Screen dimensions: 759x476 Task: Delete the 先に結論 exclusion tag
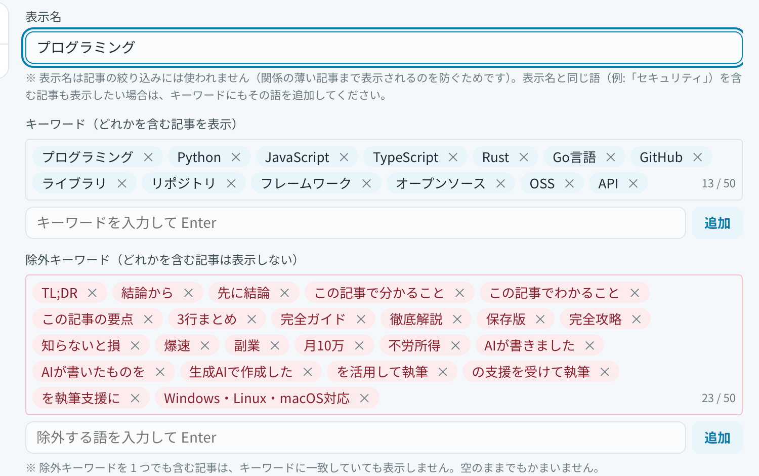pyautogui.click(x=285, y=293)
